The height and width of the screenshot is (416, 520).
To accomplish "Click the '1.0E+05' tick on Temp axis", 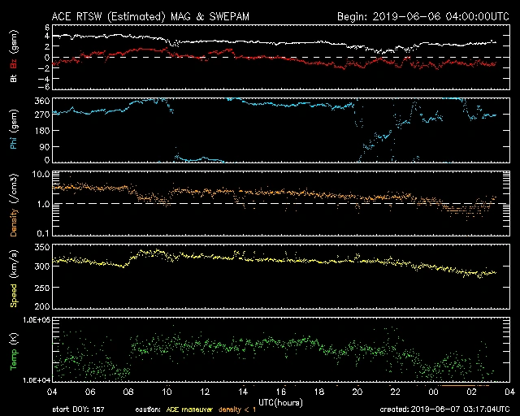I will pos(37,320).
